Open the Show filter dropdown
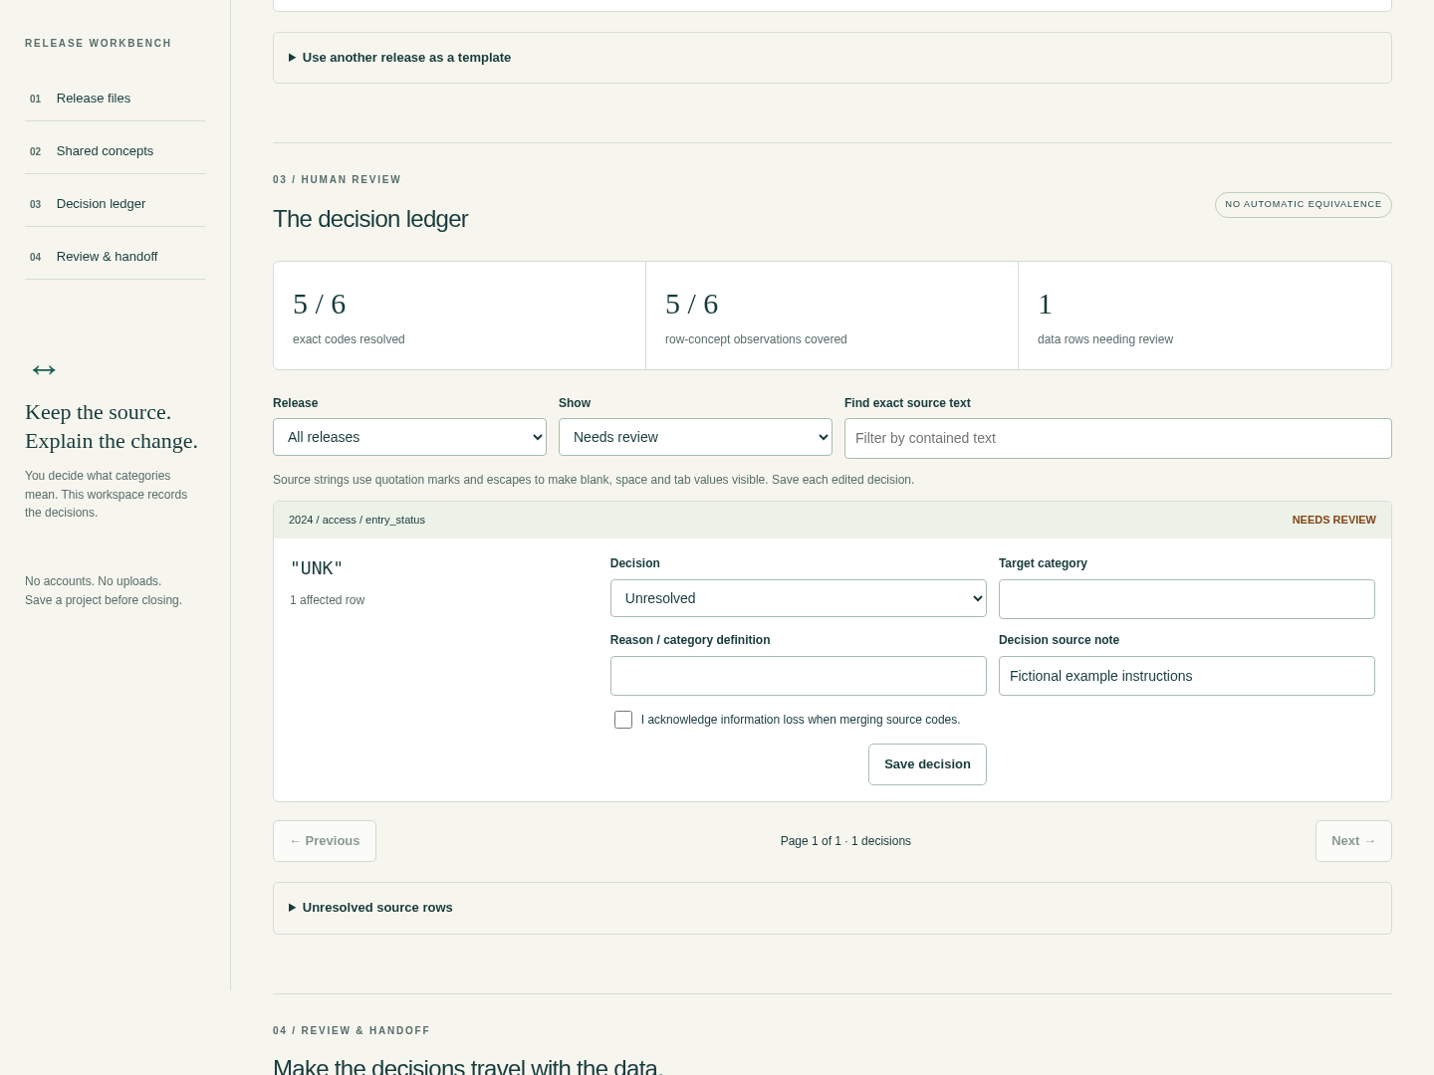 click(695, 437)
